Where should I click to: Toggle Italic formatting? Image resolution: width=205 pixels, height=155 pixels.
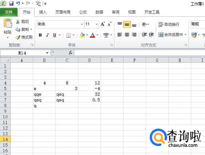pyautogui.click(x=47, y=35)
